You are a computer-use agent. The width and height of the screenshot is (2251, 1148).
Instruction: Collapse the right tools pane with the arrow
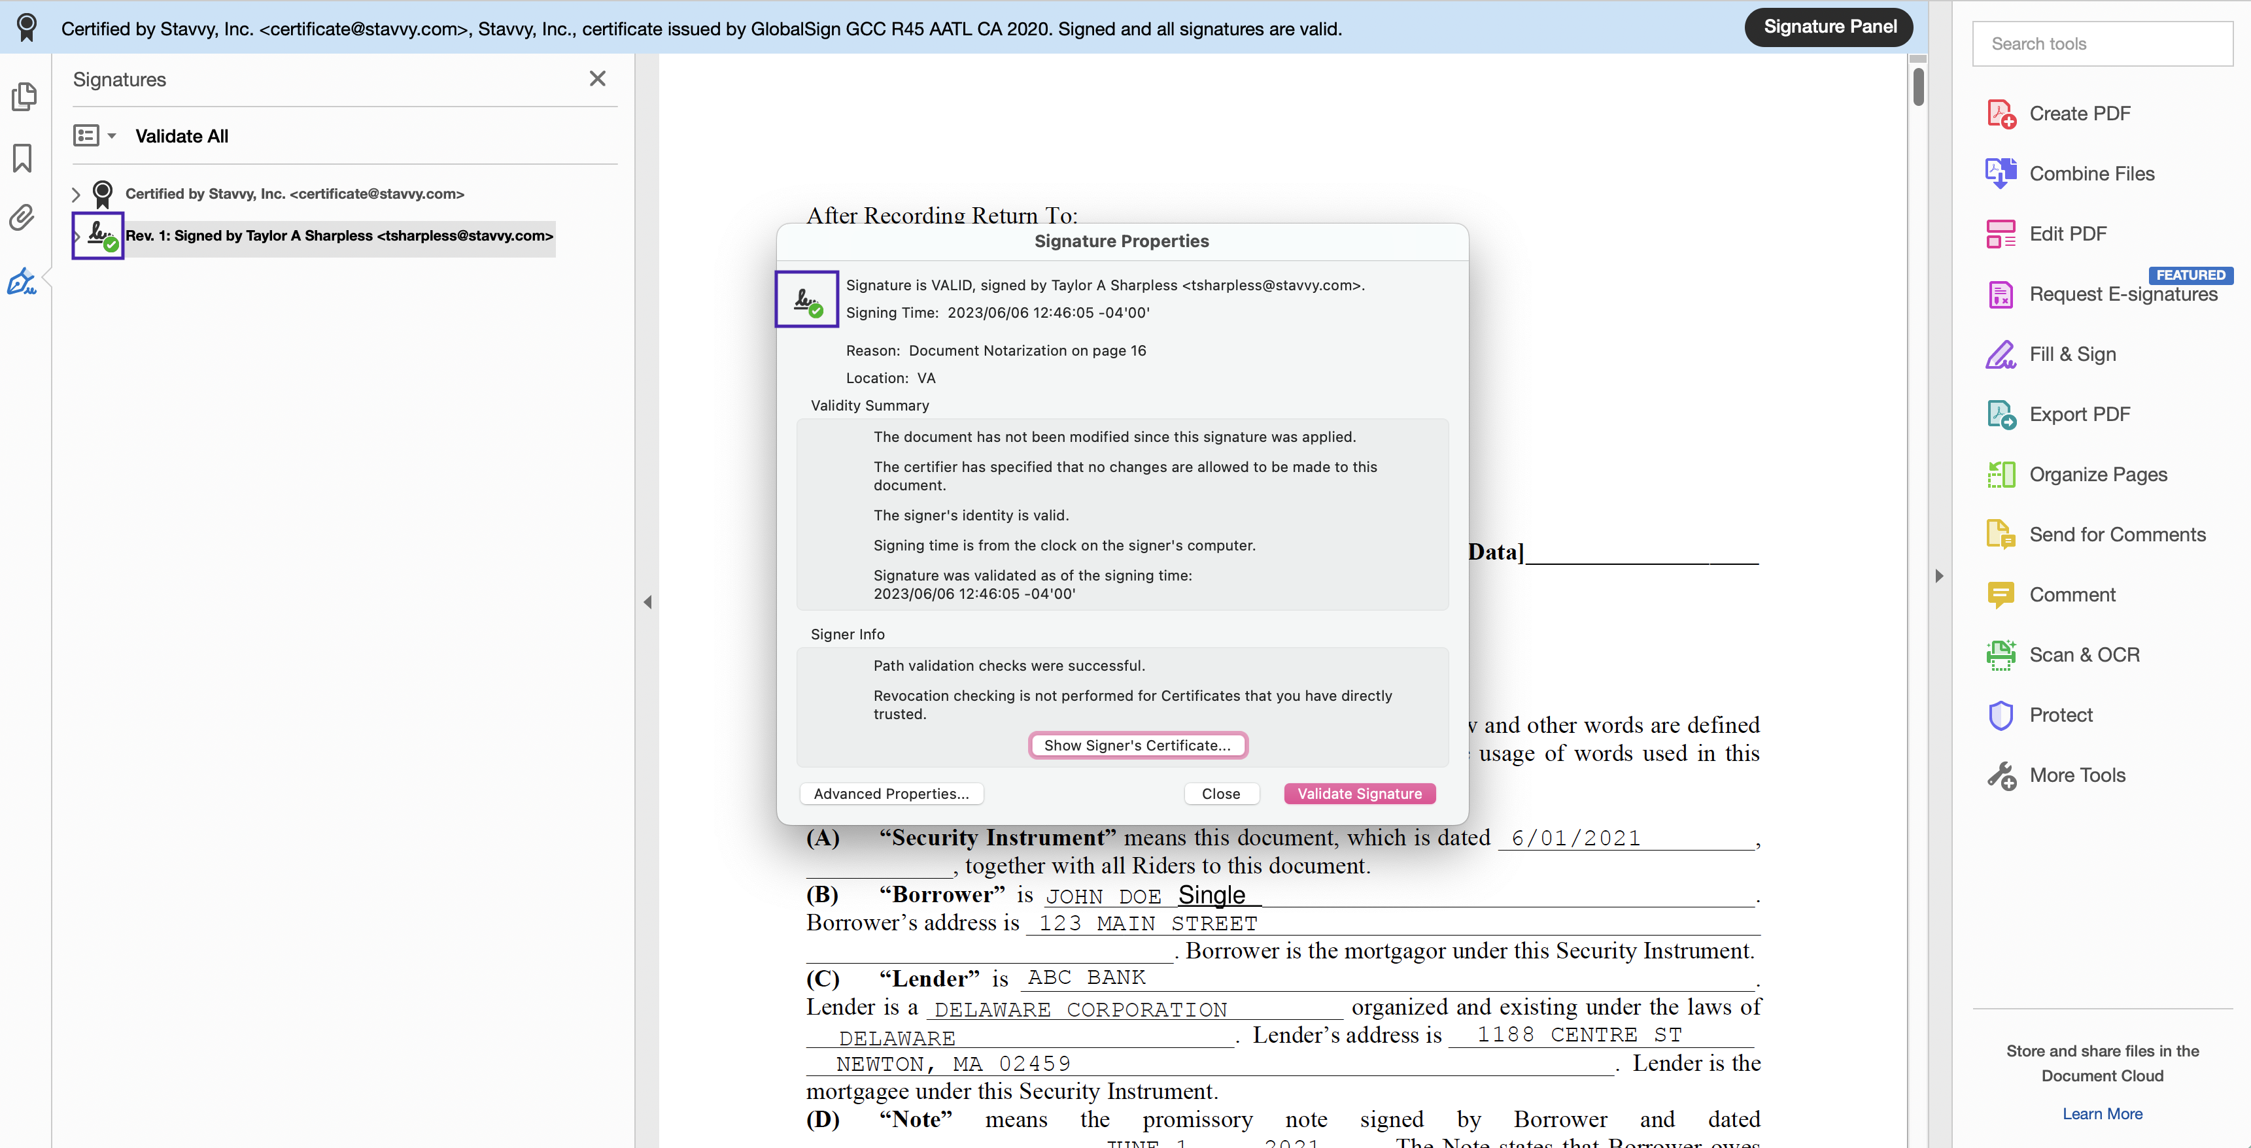pos(1939,576)
